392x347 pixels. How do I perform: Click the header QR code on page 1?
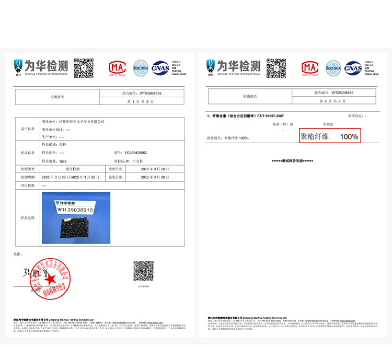click(84, 68)
